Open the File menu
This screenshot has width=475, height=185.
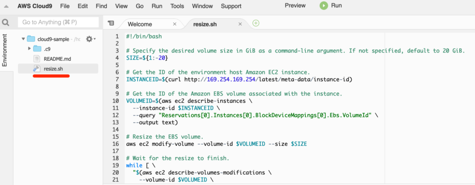(x=64, y=6)
